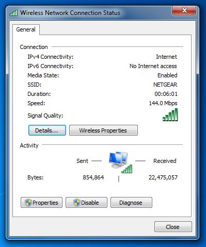Click the Bytes sent value 854,864

point(93,177)
